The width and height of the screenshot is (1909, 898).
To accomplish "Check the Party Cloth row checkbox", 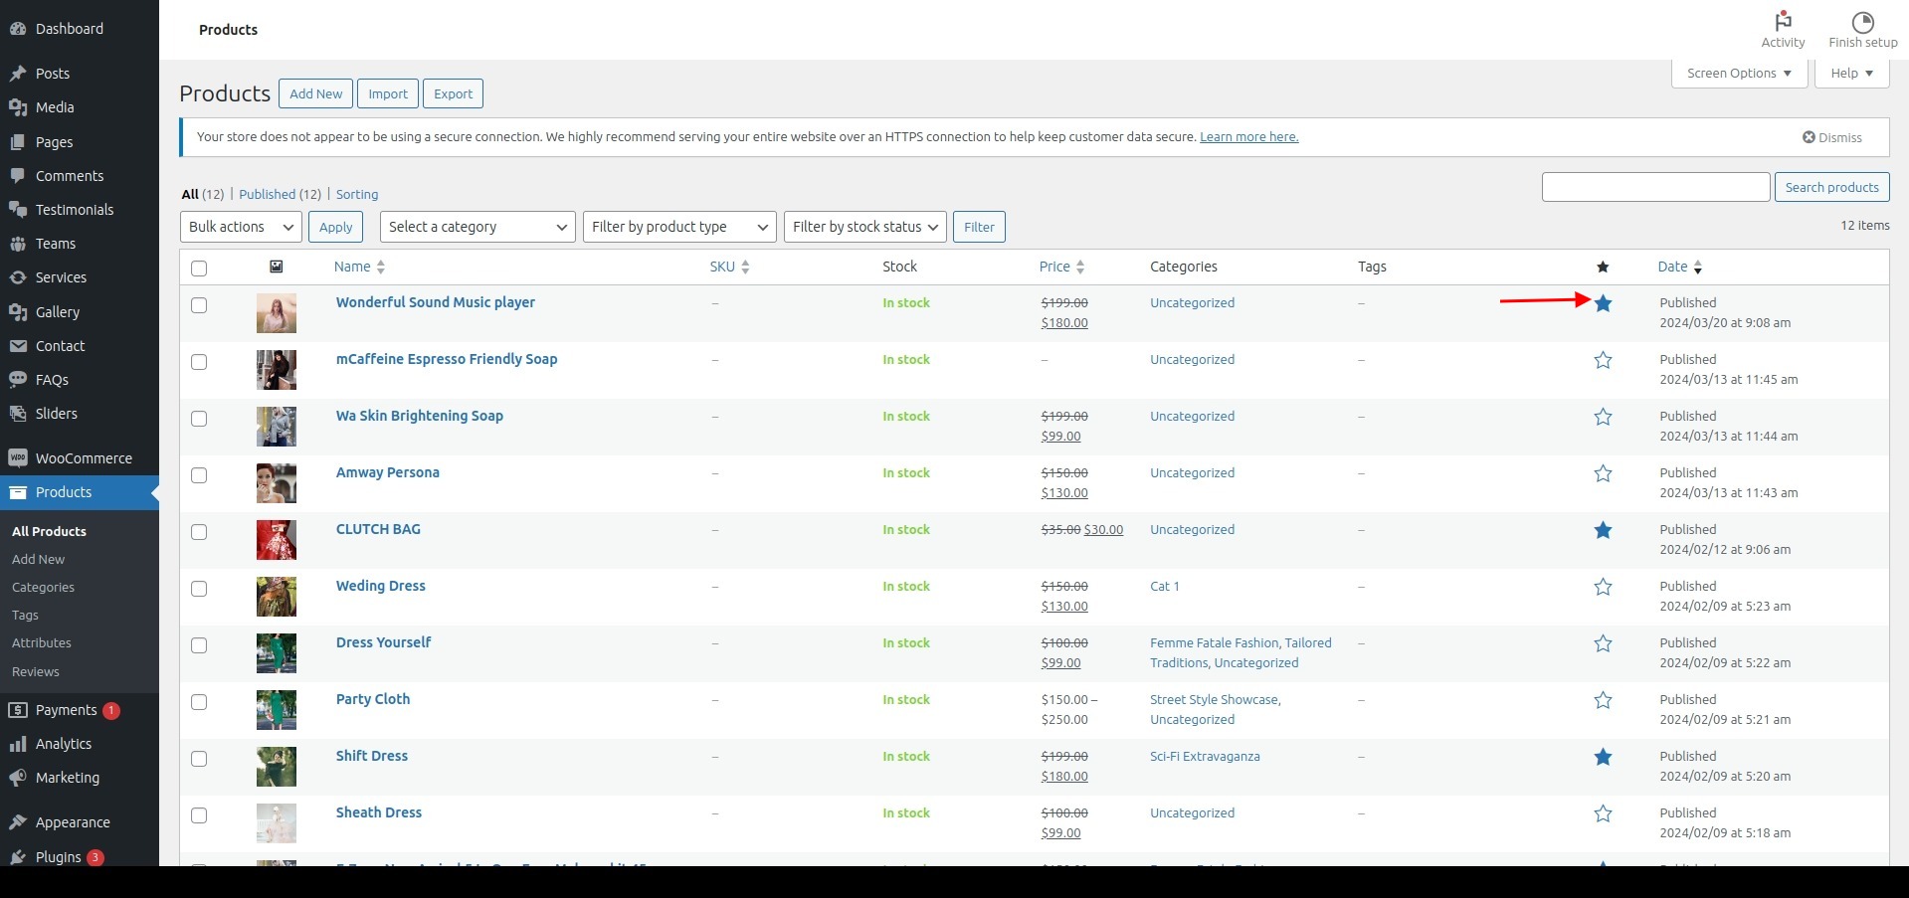I will click(199, 702).
